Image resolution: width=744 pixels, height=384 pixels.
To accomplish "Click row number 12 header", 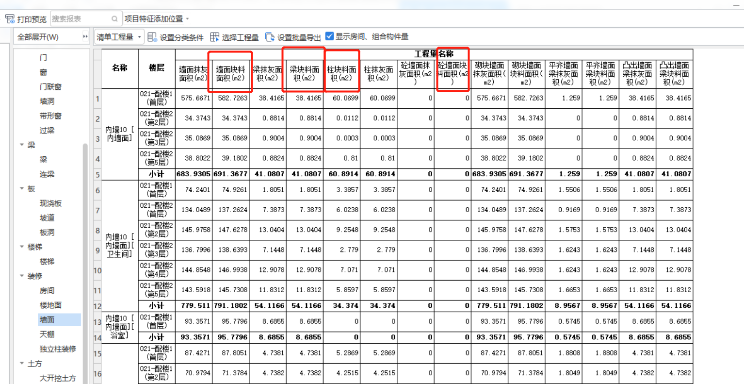I will coord(97,306).
